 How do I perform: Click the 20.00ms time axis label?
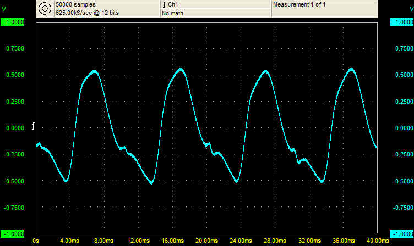point(207,241)
